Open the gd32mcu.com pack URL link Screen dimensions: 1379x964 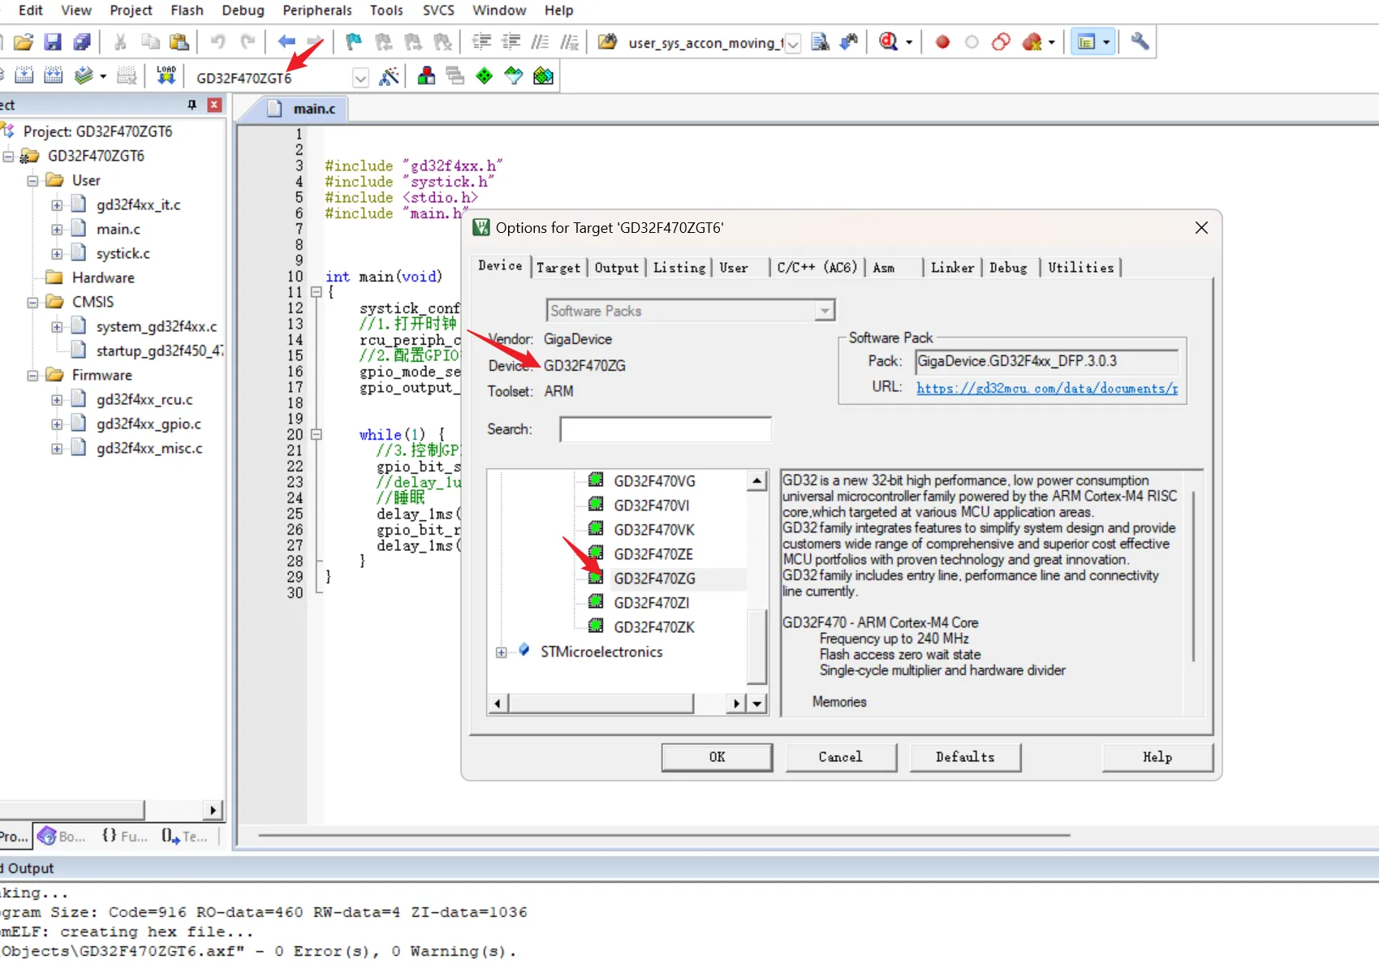[1046, 389]
